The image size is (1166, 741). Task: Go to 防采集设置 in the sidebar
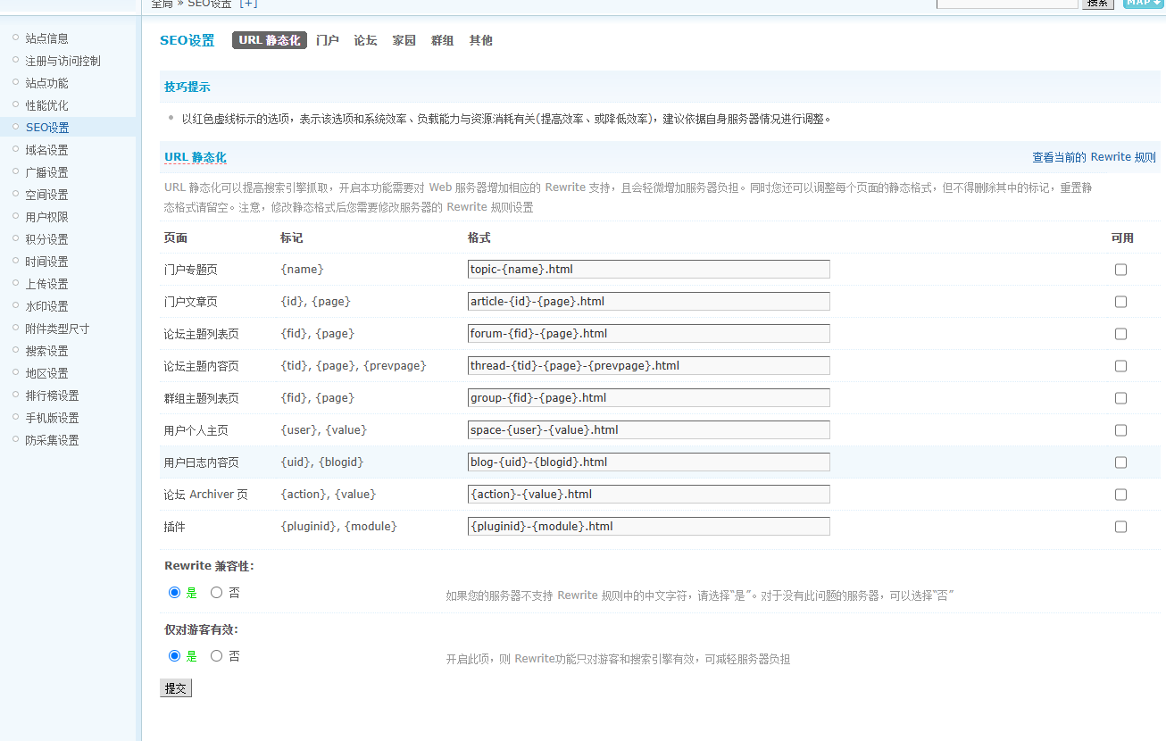[x=52, y=440]
